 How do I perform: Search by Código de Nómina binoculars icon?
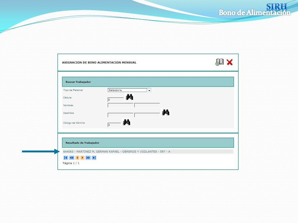coord(127,122)
